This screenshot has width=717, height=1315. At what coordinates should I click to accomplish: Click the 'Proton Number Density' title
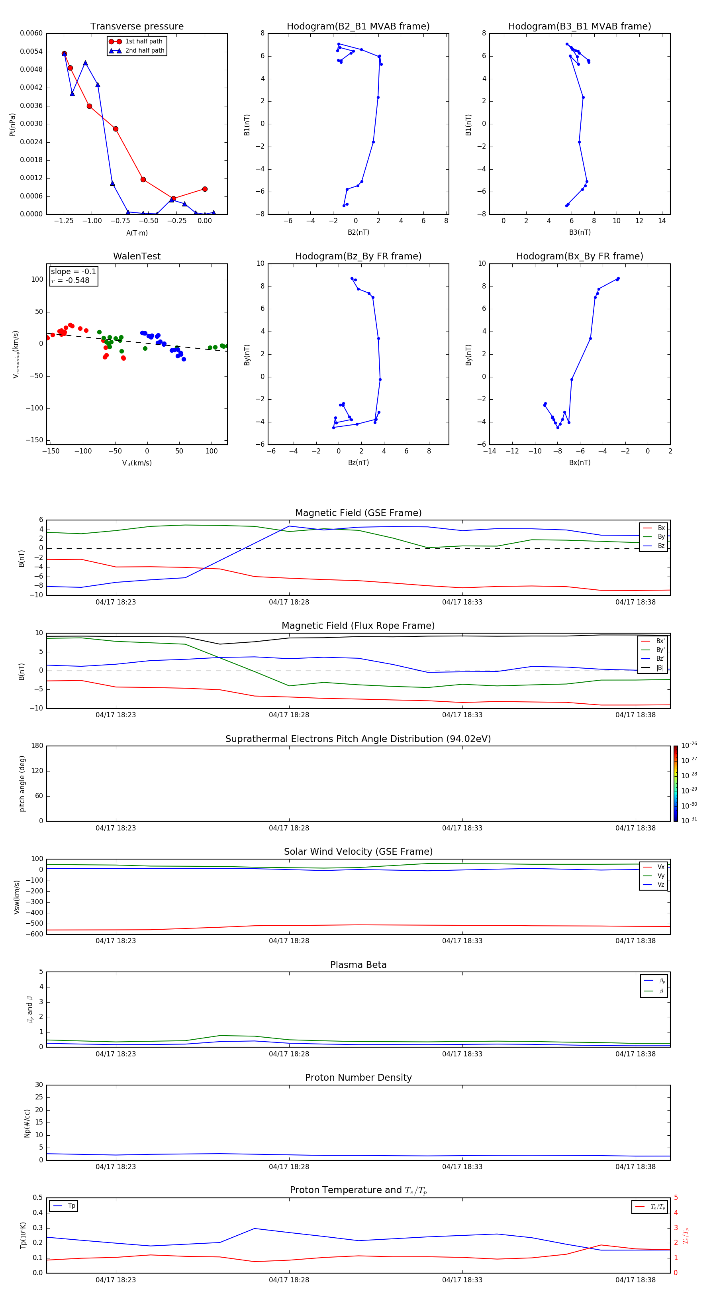pyautogui.click(x=358, y=1078)
